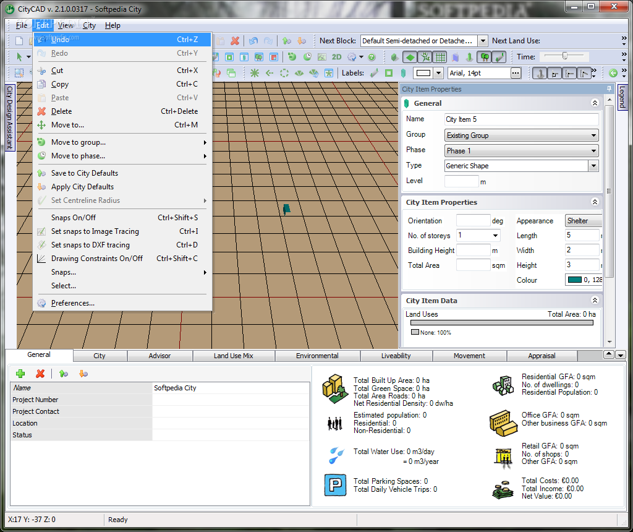This screenshot has width=633, height=532.
Task: Select Preferences... in Edit menu
Action: click(x=122, y=303)
